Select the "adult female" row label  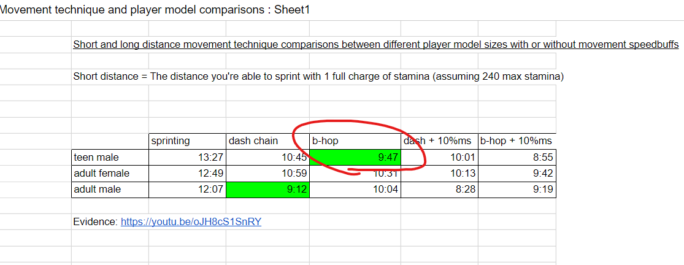[x=110, y=174]
